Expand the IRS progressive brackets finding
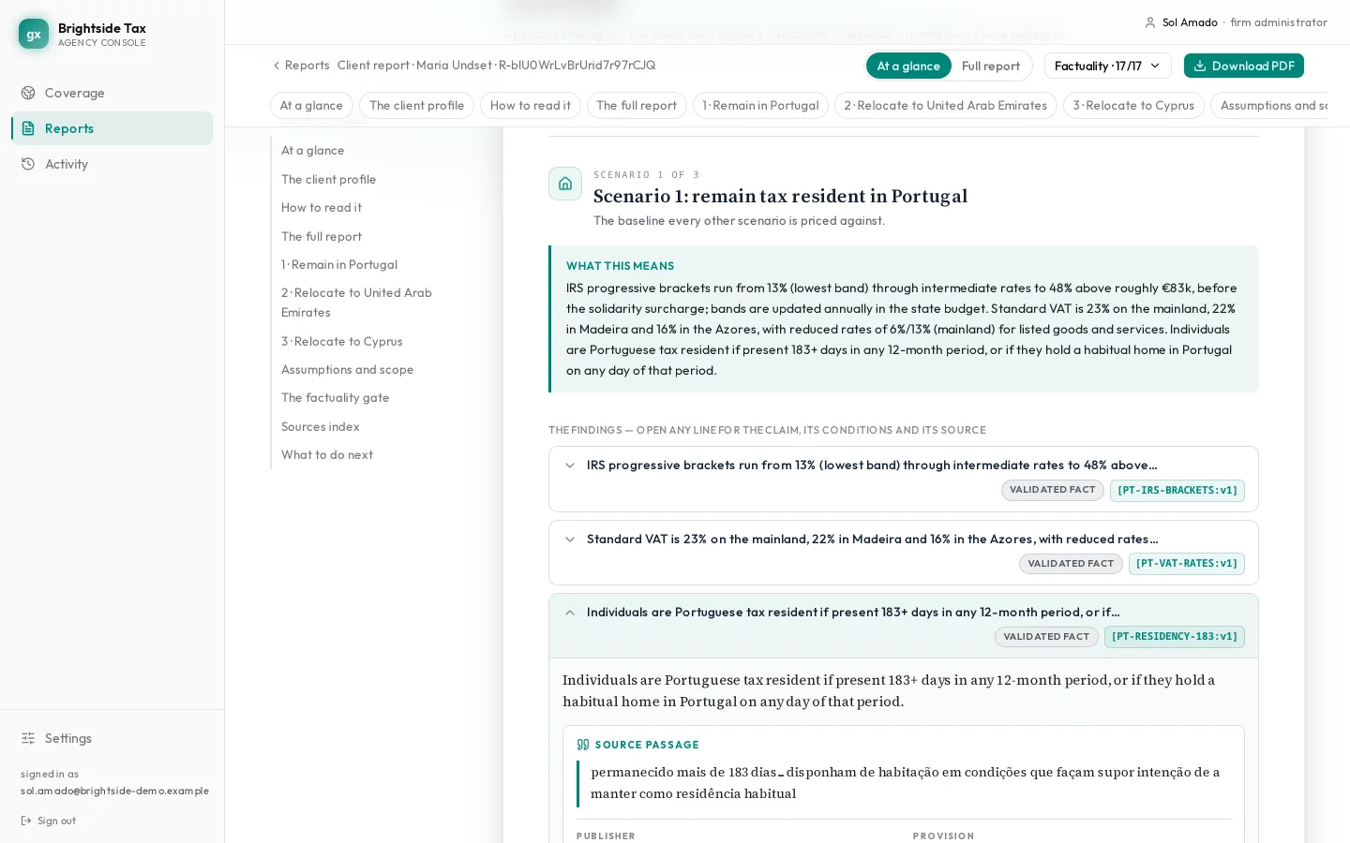 904,480
